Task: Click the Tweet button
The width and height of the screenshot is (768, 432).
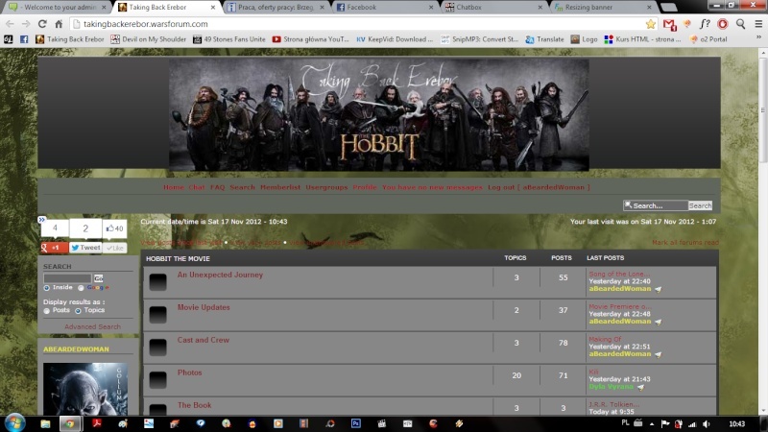Action: tap(85, 248)
